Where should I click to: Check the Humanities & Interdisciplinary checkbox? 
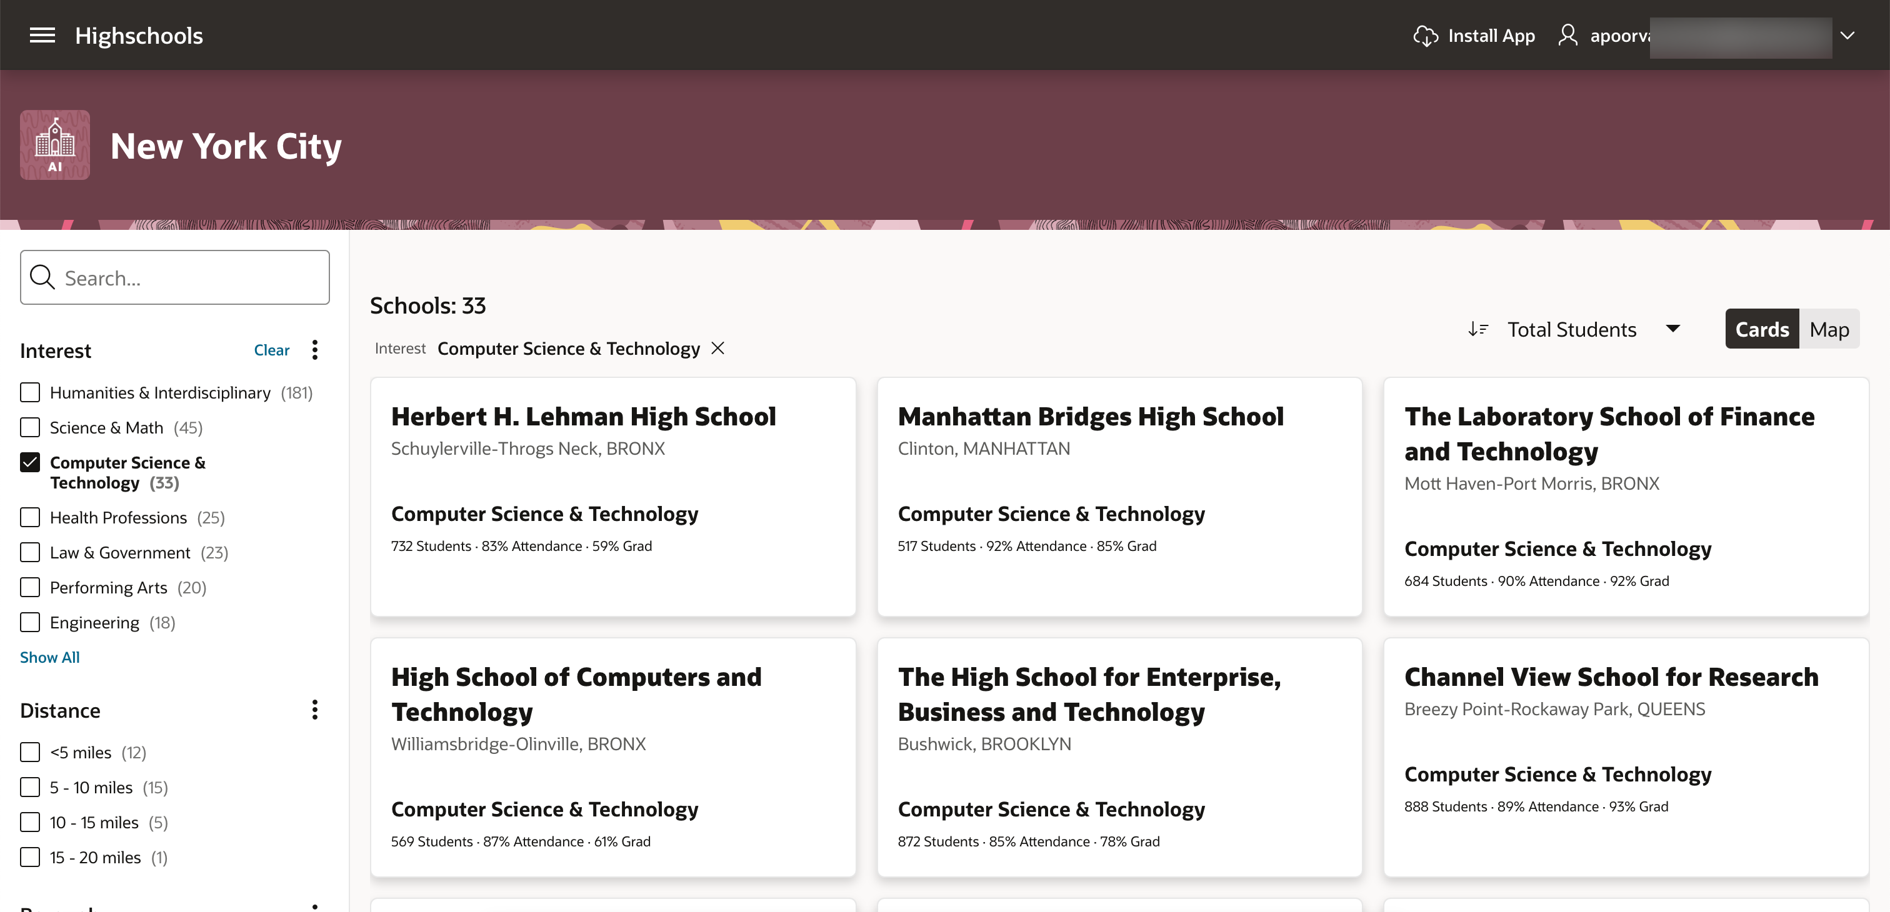(x=30, y=392)
